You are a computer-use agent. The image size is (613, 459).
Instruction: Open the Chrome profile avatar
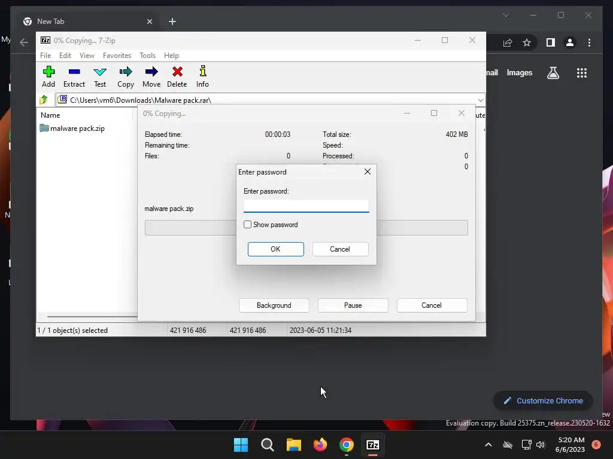[570, 42]
